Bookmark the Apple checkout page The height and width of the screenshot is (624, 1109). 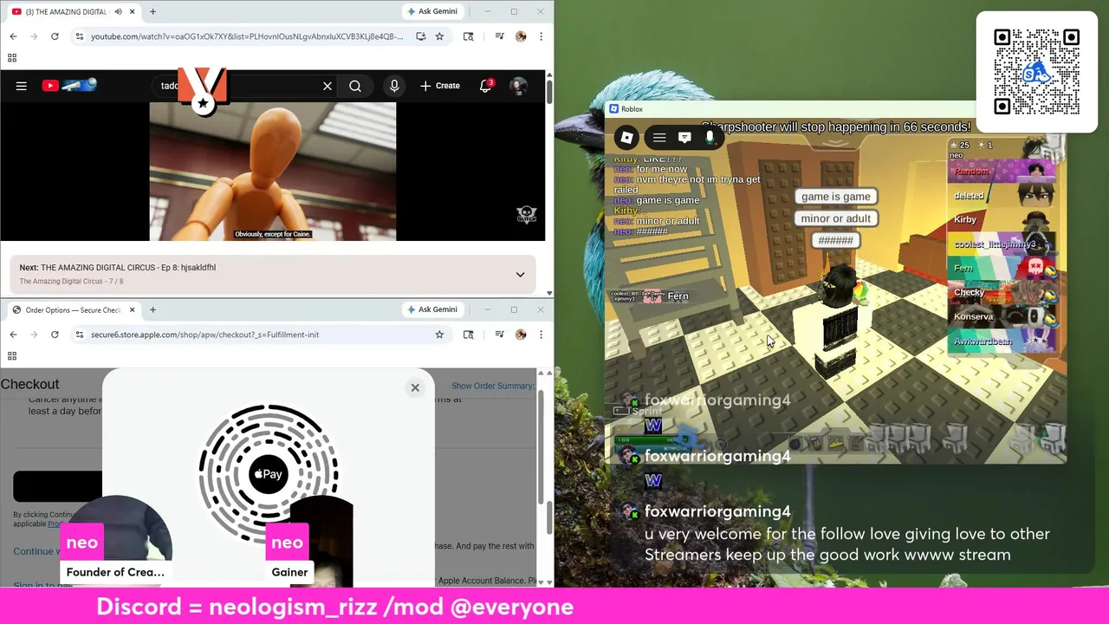[439, 335]
